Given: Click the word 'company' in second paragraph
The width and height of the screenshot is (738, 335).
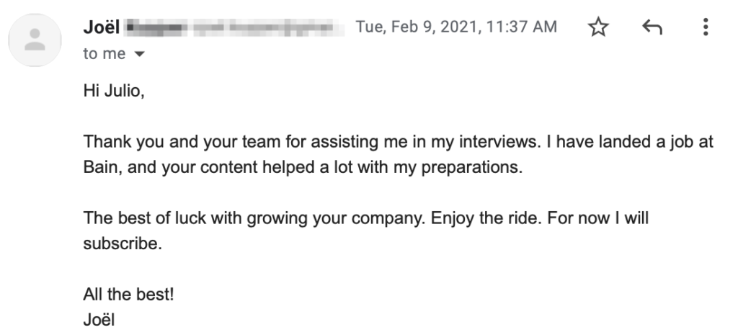Looking at the screenshot, I should pos(388,219).
